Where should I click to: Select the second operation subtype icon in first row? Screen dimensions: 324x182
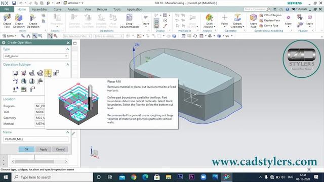[23, 73]
